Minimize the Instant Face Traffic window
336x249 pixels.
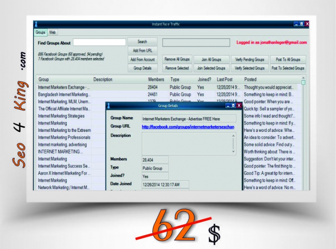[x=296, y=24]
